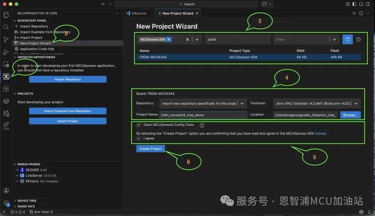Click the errors and warnings status indicator
Viewport: 375px width, 216px height.
(18, 212)
